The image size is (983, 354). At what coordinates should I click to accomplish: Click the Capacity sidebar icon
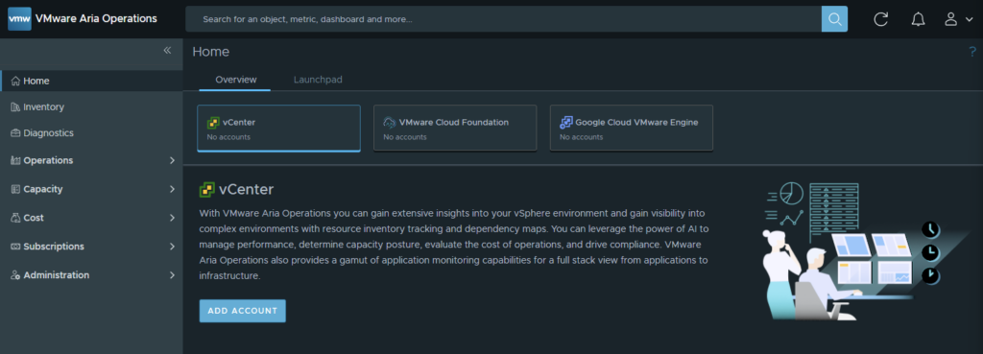tap(15, 189)
